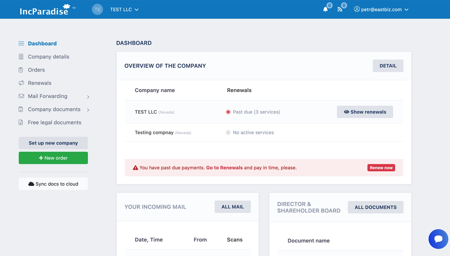Expand the Mail Forwarding sidebar chevron
The width and height of the screenshot is (450, 256).
tap(88, 96)
